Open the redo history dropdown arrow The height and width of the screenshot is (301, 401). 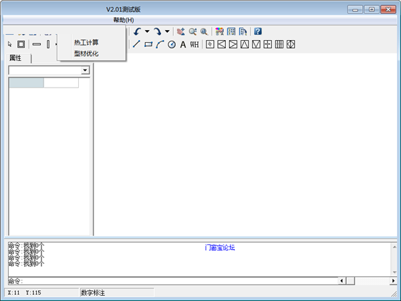coord(167,31)
